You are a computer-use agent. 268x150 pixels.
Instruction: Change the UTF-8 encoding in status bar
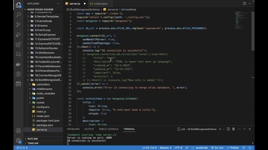178,147
